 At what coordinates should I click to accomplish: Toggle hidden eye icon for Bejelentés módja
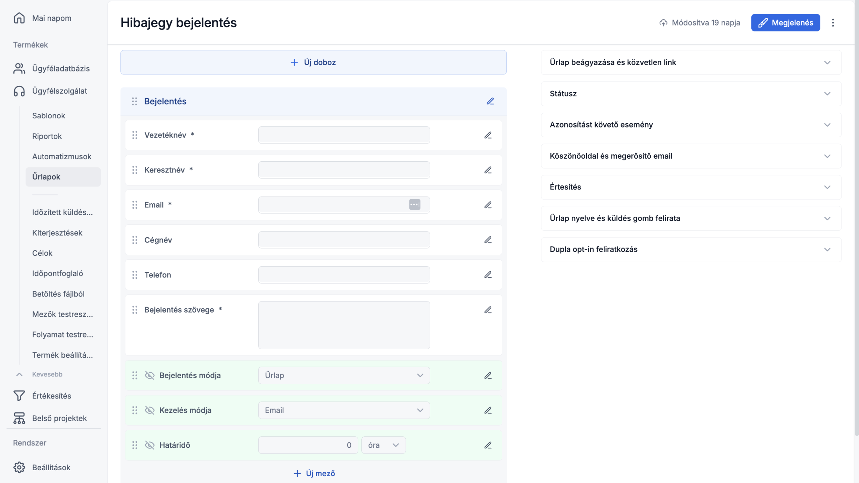[x=150, y=375]
